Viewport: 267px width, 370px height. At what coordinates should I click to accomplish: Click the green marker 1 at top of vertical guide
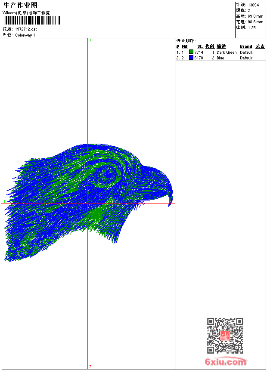(90, 40)
